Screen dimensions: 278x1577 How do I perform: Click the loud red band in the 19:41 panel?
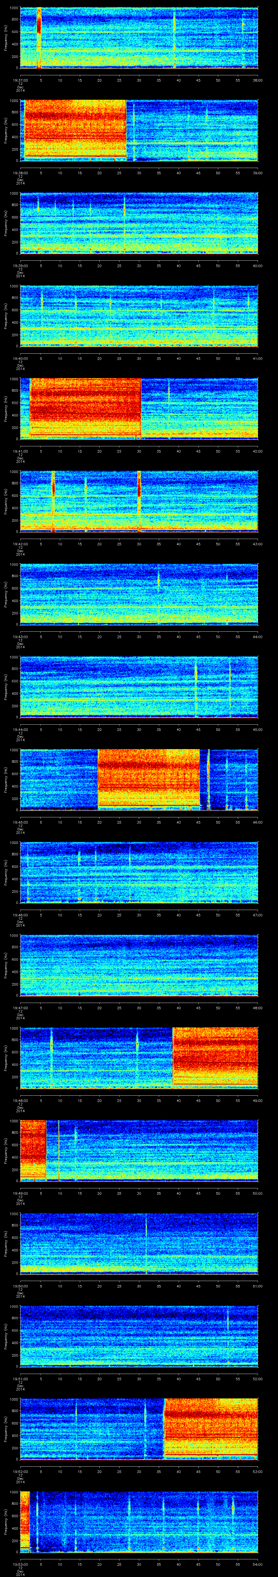86,408
